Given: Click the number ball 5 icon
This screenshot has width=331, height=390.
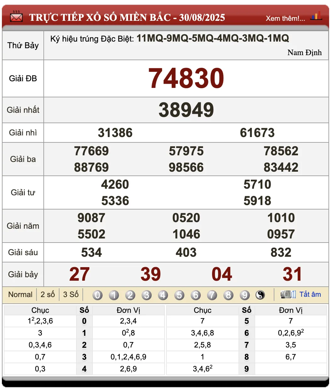Looking at the screenshot, I should click(x=179, y=295).
